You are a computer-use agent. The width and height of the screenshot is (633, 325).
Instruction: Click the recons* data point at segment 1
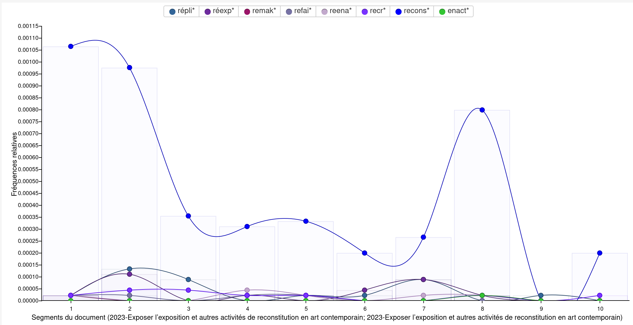71,46
